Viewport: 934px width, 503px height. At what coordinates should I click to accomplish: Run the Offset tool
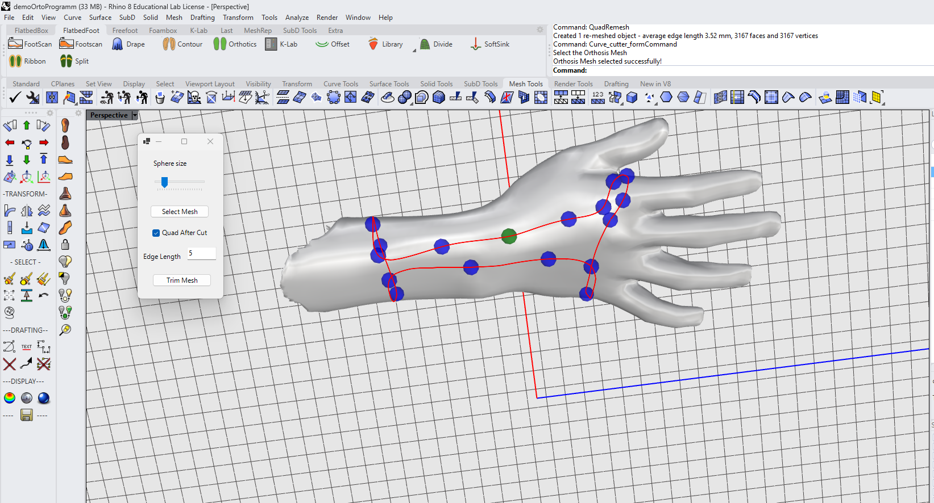coord(333,44)
